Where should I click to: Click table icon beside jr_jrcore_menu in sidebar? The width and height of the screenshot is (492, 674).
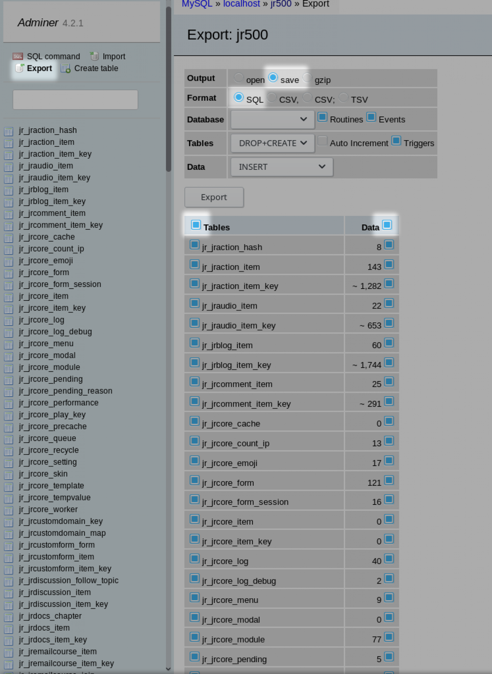[9, 345]
